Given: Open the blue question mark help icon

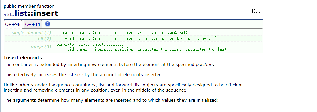Looking at the screenshot, I should [48, 24].
